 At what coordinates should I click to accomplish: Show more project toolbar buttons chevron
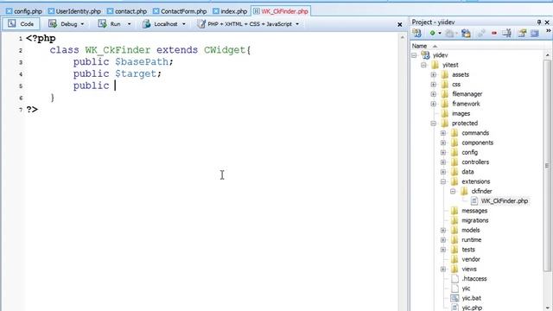(x=549, y=31)
